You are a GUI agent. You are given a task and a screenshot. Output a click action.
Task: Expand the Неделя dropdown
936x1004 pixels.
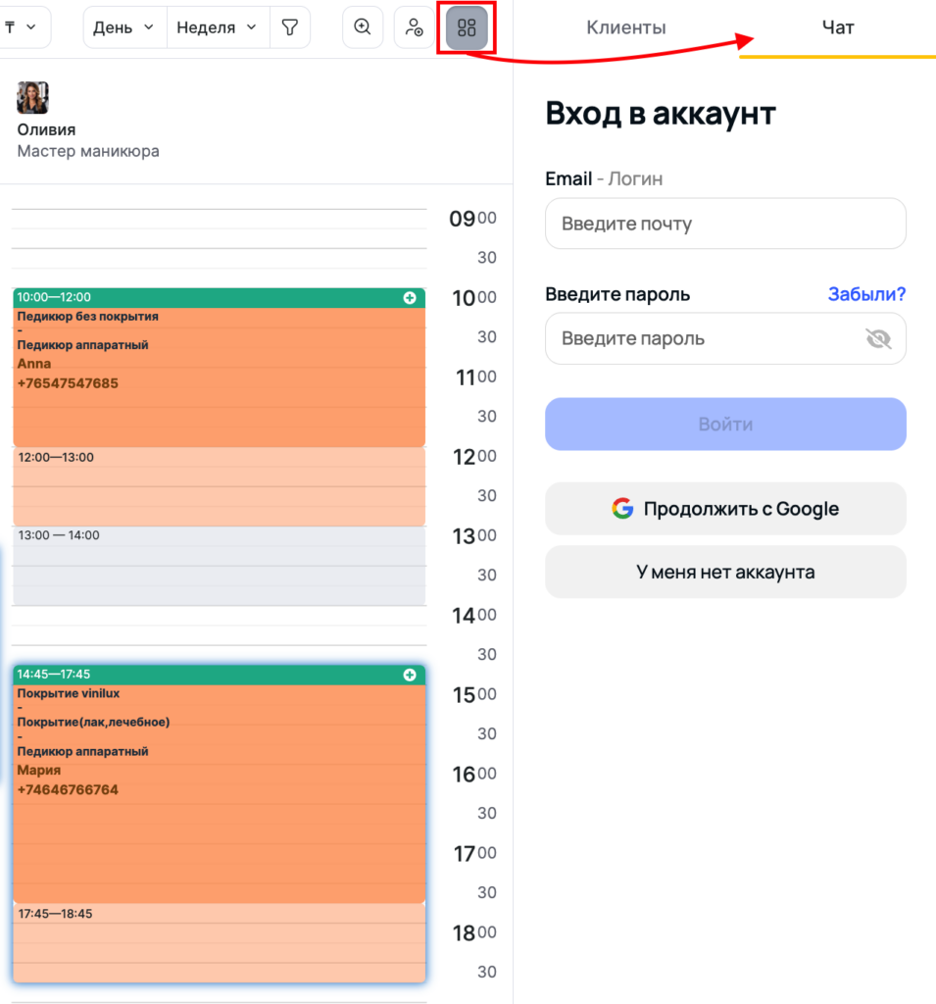(x=218, y=27)
